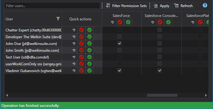This screenshot has width=213, height=109.
Task: Open Filter Permission Sets
Action: tap(126, 6)
